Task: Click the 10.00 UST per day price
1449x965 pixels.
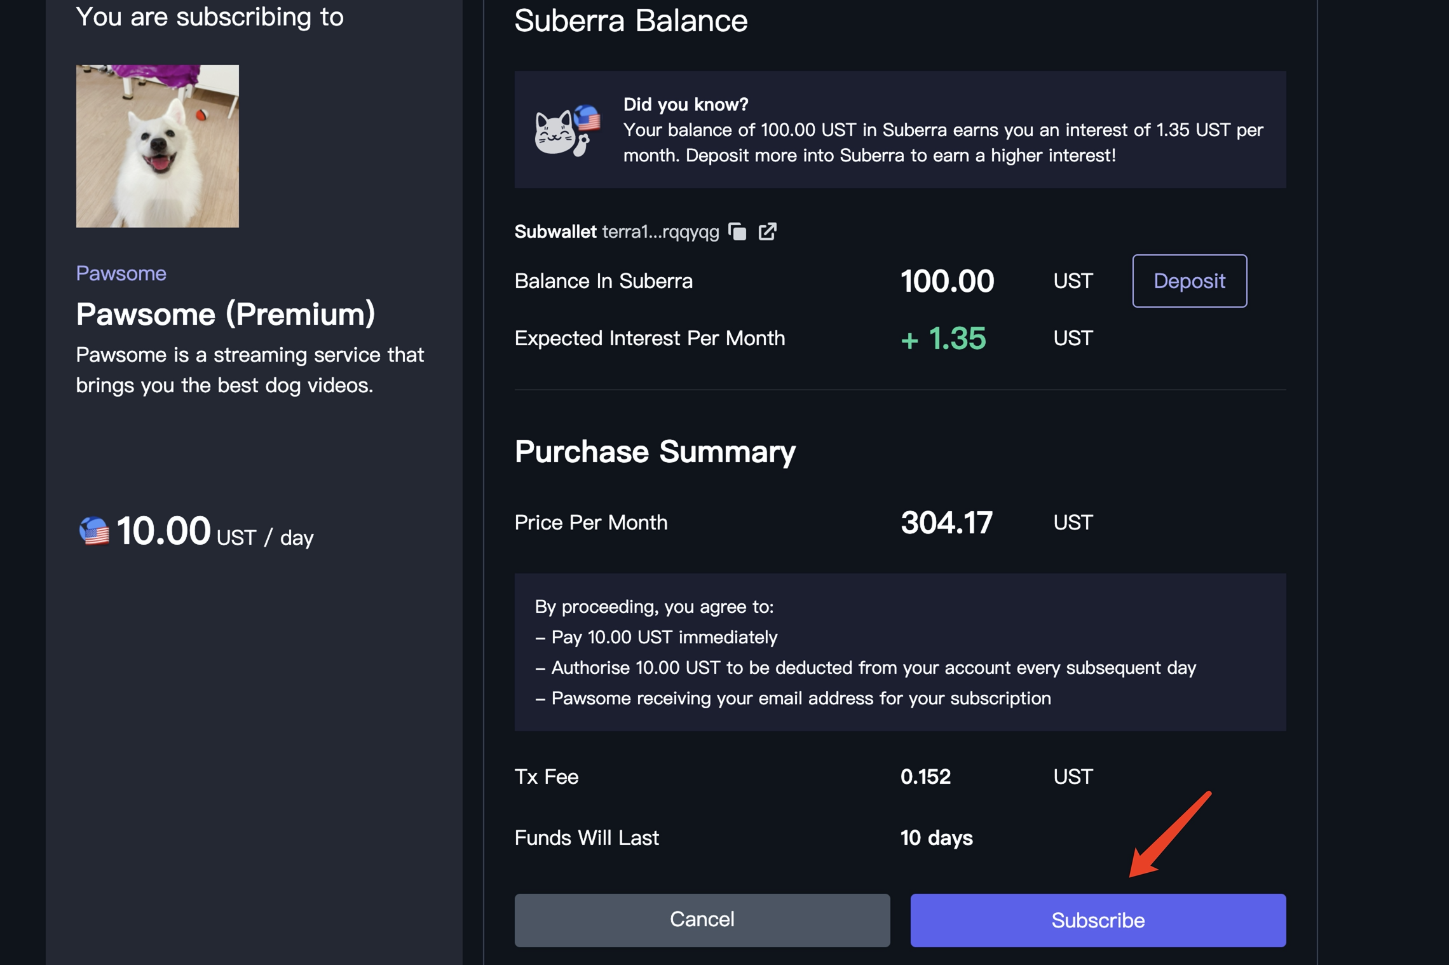Action: point(164,531)
